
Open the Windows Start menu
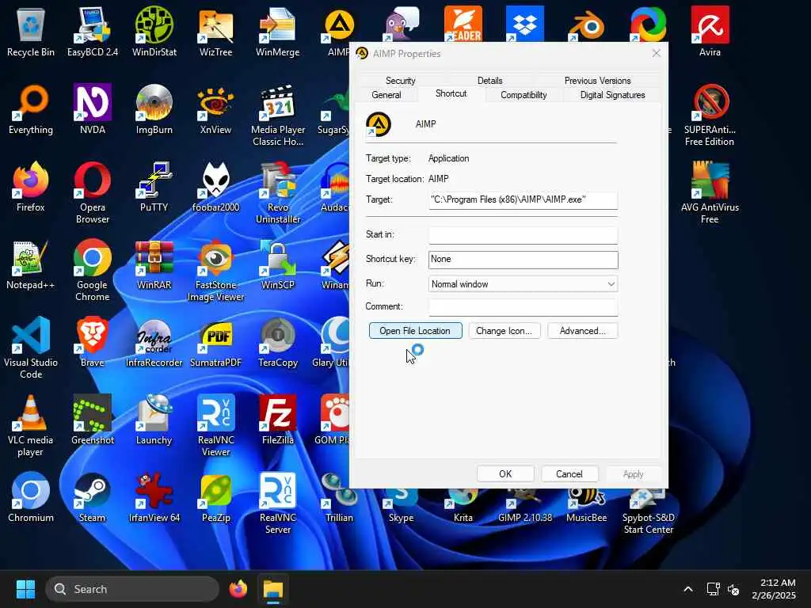25,589
